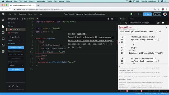169x95 pixels.
Task: Open Configuration Files gear icon in sidebar
Action: click(x=3, y=32)
